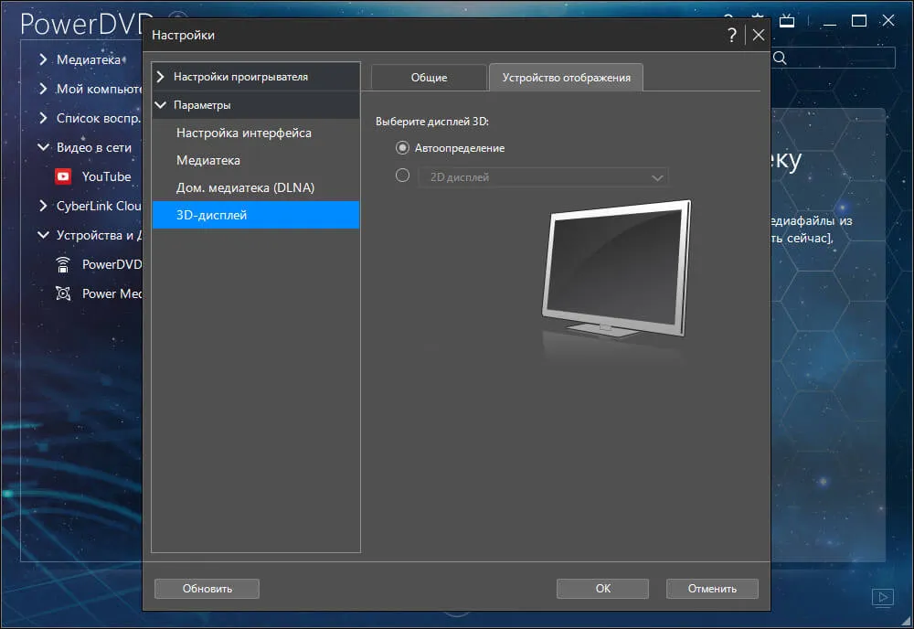The width and height of the screenshot is (914, 629).
Task: Collapse Видео в сети chevron in sidebar
Action: click(x=43, y=147)
